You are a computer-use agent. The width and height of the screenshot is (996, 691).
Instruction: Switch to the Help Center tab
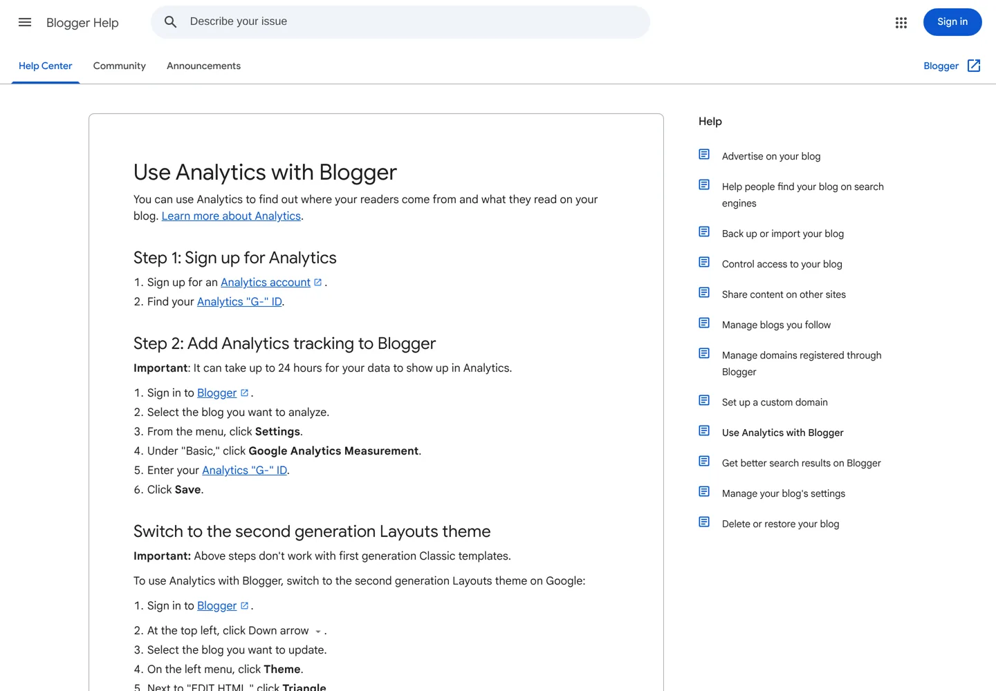pyautogui.click(x=46, y=66)
